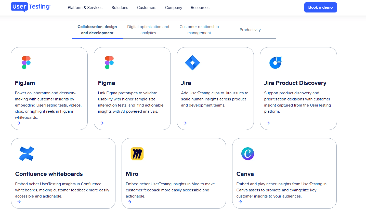
Task: Open the Jira card title
Action: click(x=186, y=83)
